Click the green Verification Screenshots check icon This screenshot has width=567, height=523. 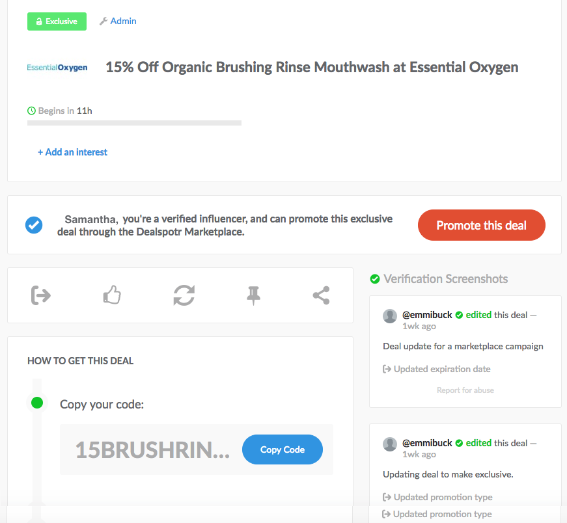375,278
